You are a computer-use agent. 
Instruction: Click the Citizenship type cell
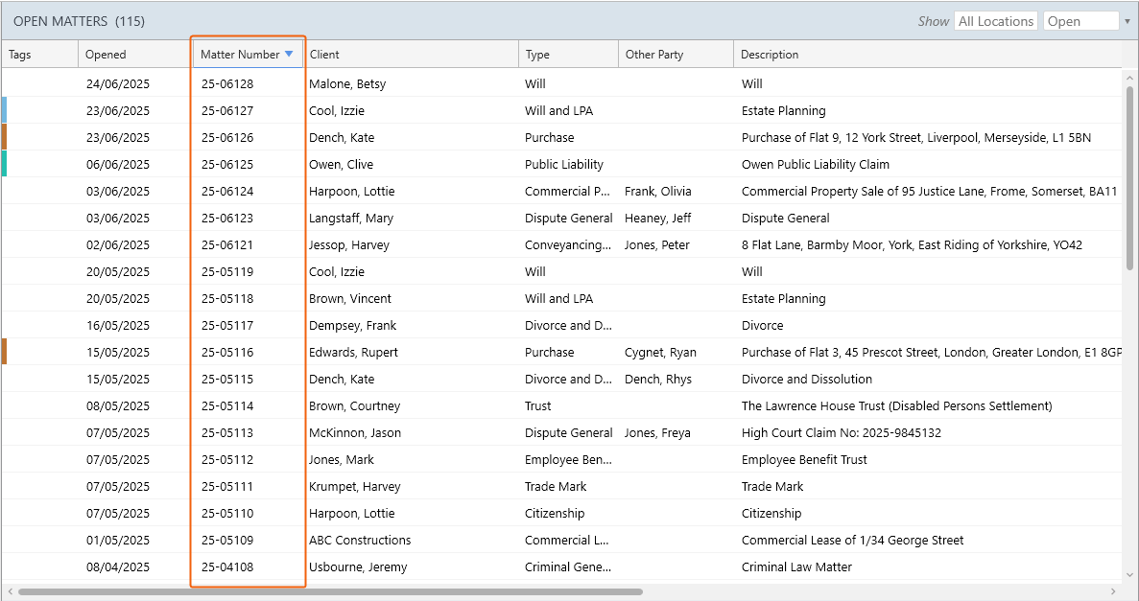555,513
